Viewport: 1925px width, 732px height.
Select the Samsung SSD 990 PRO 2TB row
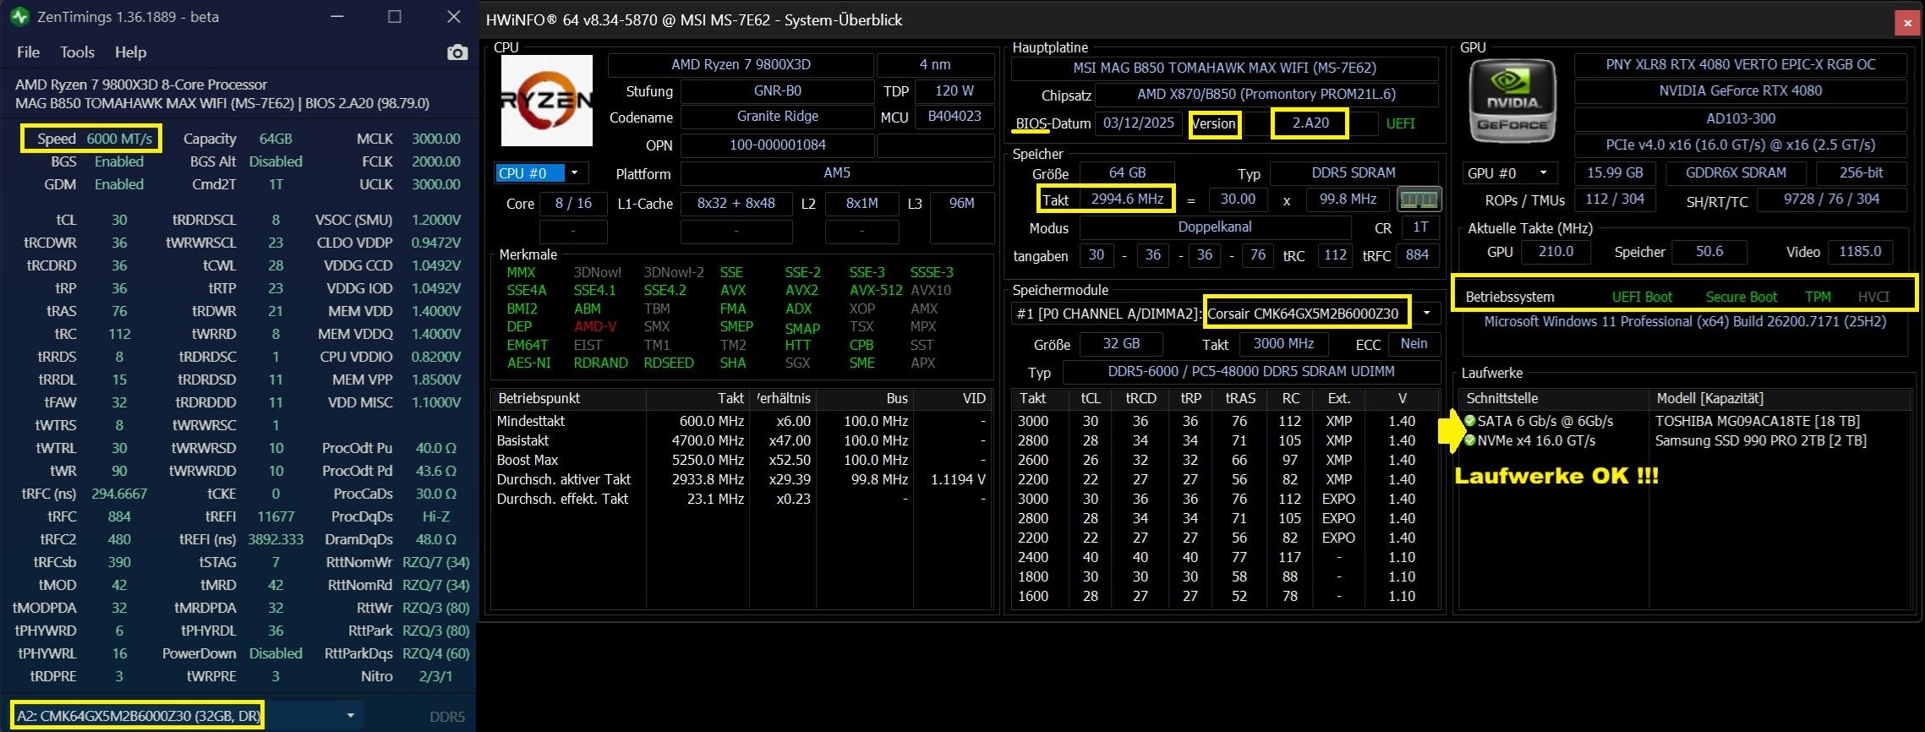1684,440
